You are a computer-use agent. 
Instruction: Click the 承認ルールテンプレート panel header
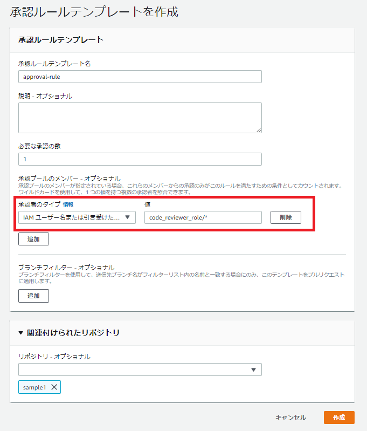(61, 40)
